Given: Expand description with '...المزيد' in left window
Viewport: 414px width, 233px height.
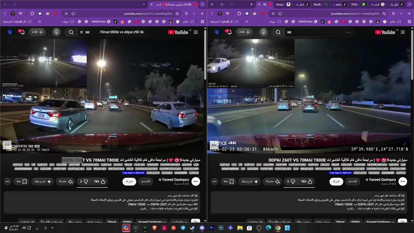Looking at the screenshot, I should pos(144,208).
